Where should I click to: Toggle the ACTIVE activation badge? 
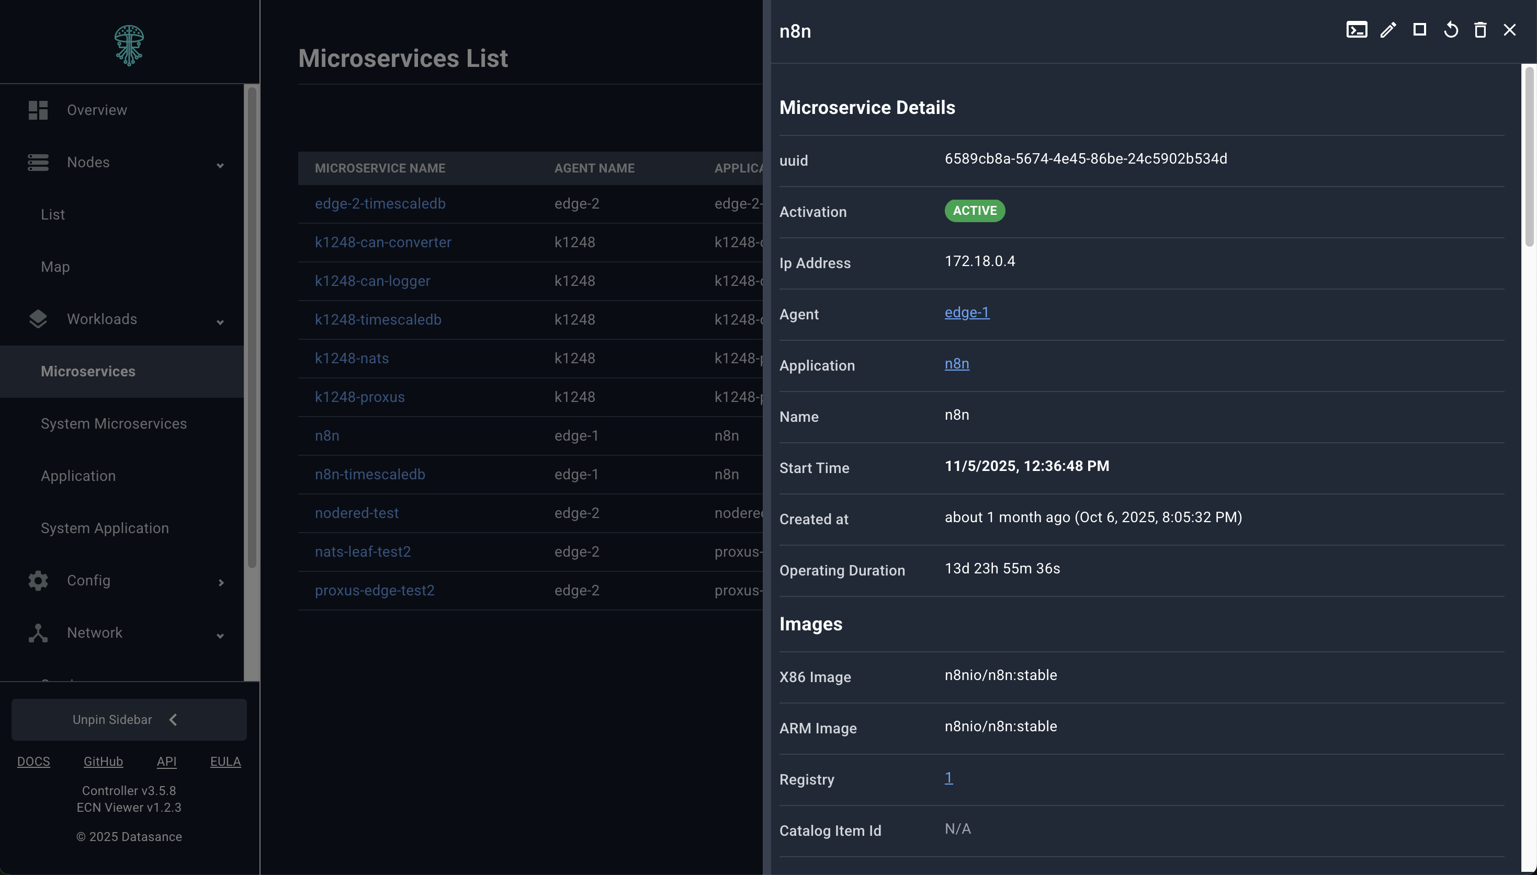[974, 210]
